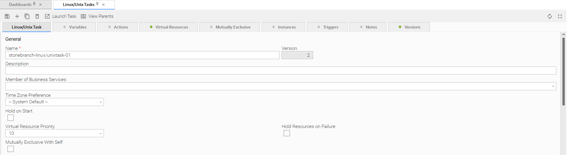Click the View Parents button

[x=97, y=16]
